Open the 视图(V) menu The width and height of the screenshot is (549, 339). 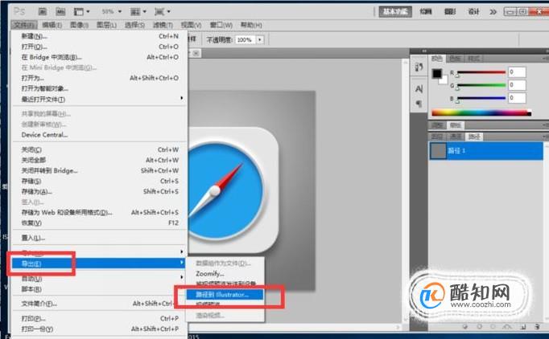pyautogui.click(x=191, y=25)
